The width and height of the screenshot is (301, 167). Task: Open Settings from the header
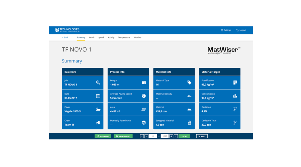pos(226,30)
